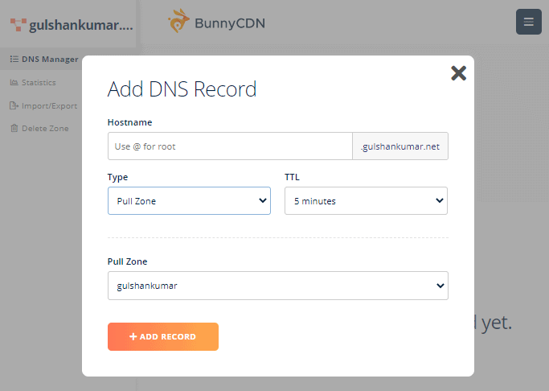Click the .gulshankumar.net domain suffix

pos(400,146)
